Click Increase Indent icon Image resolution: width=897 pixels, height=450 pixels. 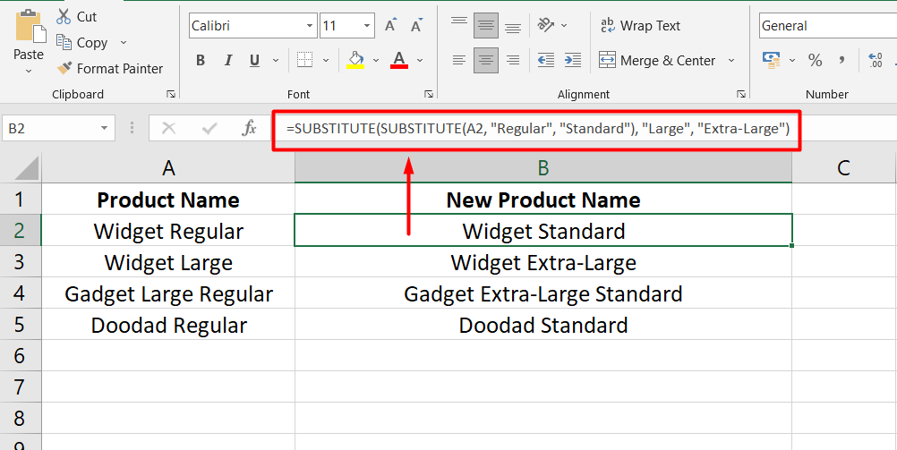tap(573, 60)
